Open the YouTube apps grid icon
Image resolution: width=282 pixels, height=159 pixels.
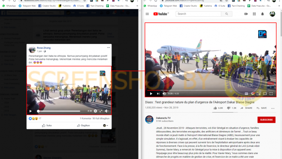click(x=254, y=14)
